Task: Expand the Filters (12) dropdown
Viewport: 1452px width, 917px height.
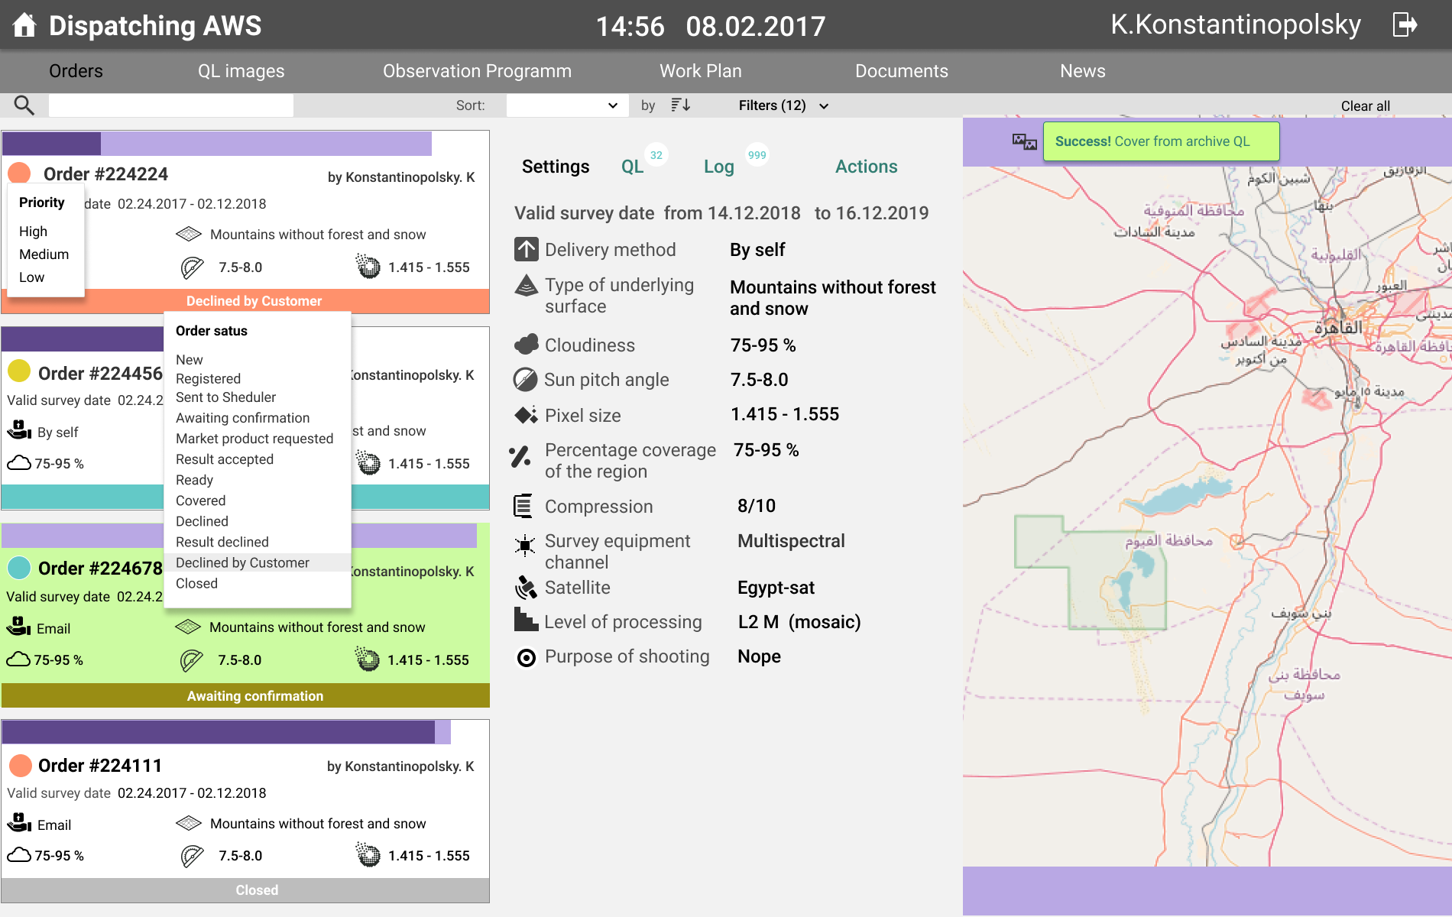Action: [x=783, y=105]
